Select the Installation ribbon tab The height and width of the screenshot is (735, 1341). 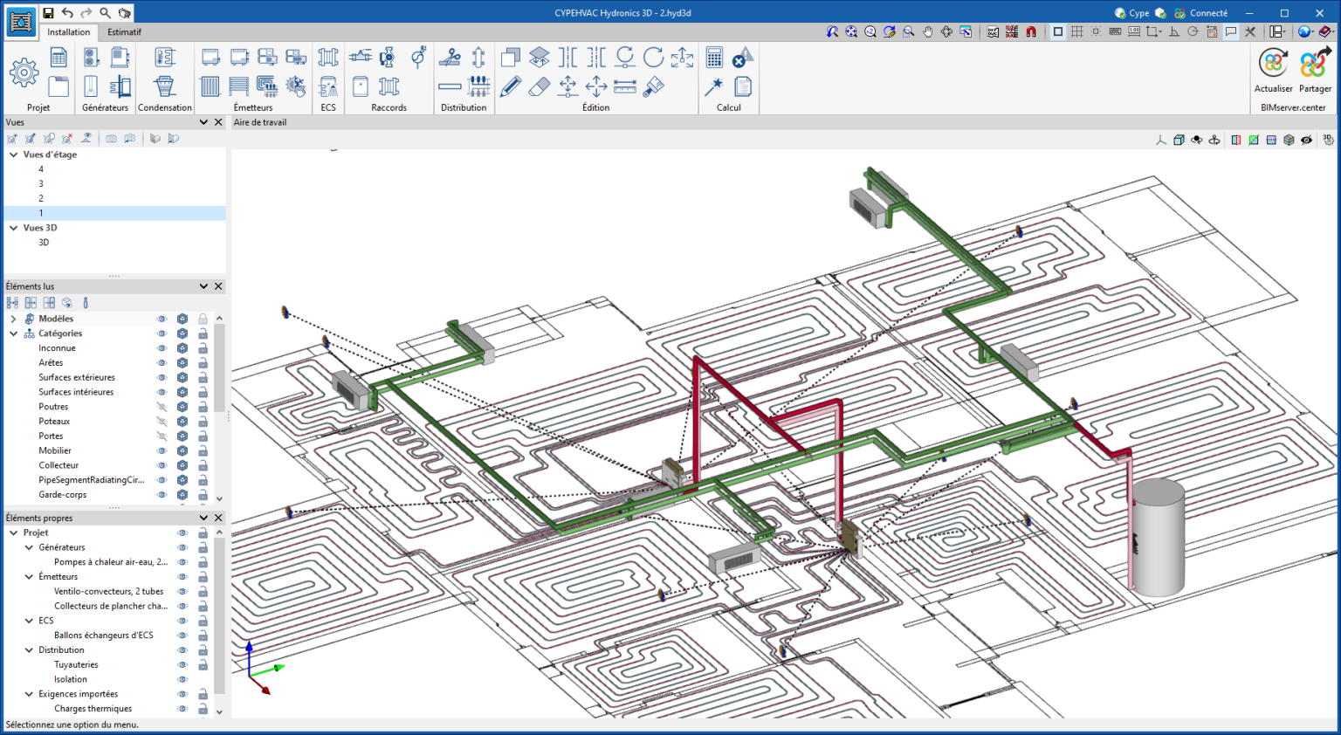(x=68, y=32)
